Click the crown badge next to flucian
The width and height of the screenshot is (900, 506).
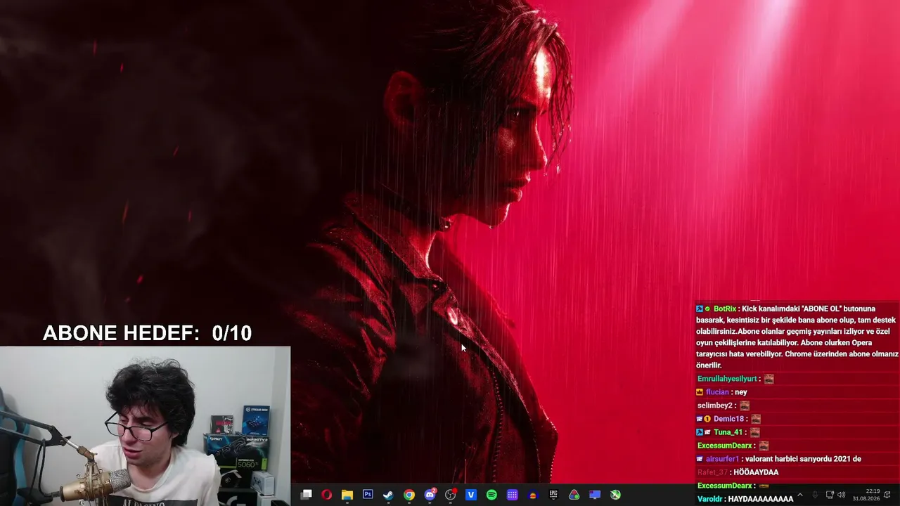700,392
